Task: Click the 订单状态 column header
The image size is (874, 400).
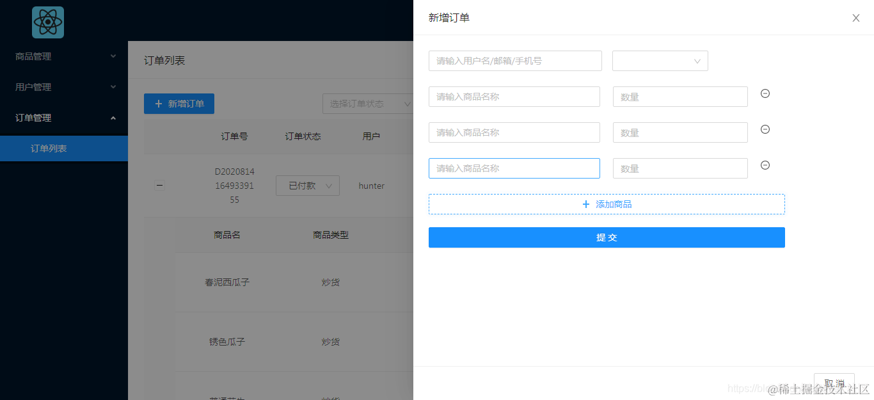Action: coord(303,136)
